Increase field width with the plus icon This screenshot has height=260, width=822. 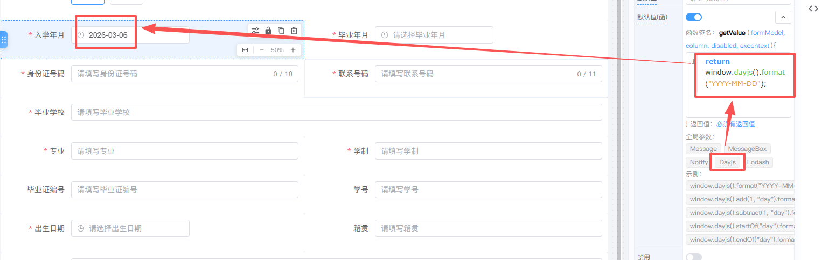coord(293,50)
